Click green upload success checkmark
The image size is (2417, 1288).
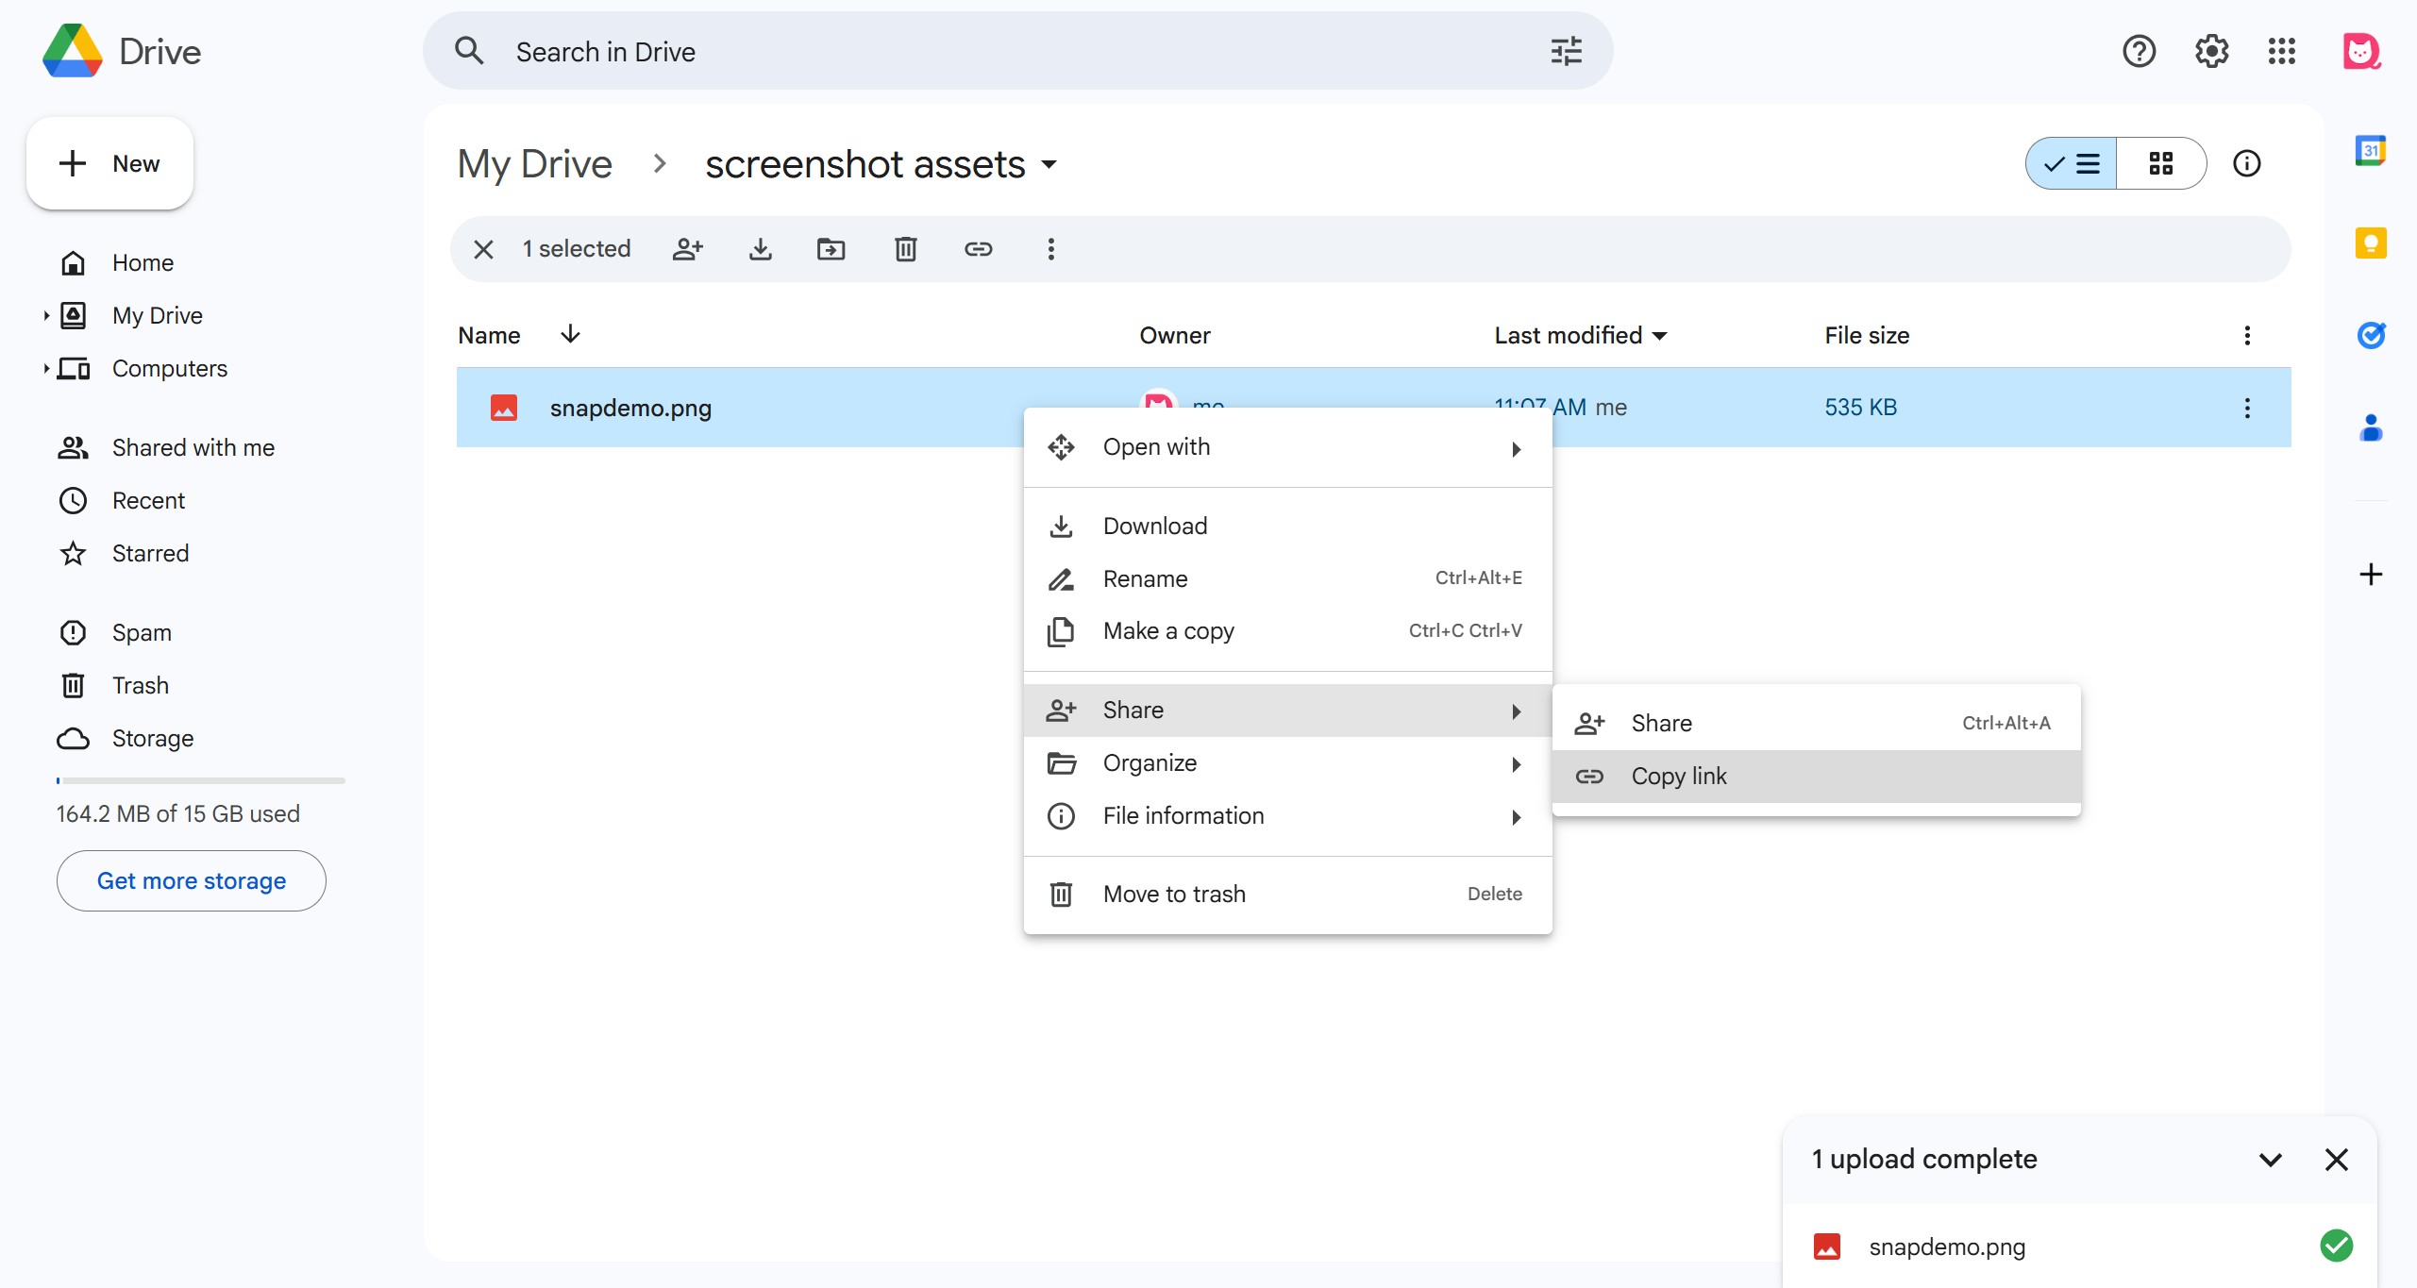pos(2336,1246)
